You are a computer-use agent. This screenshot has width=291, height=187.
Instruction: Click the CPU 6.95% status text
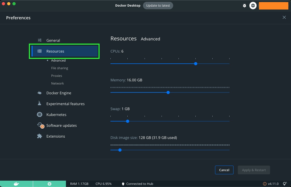click(x=104, y=184)
